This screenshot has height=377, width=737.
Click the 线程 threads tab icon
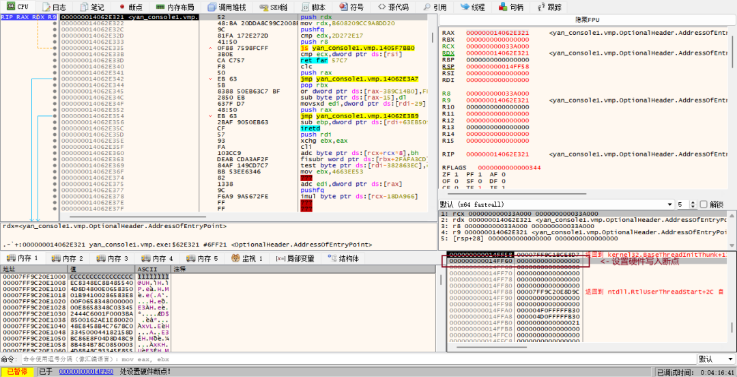pos(465,7)
